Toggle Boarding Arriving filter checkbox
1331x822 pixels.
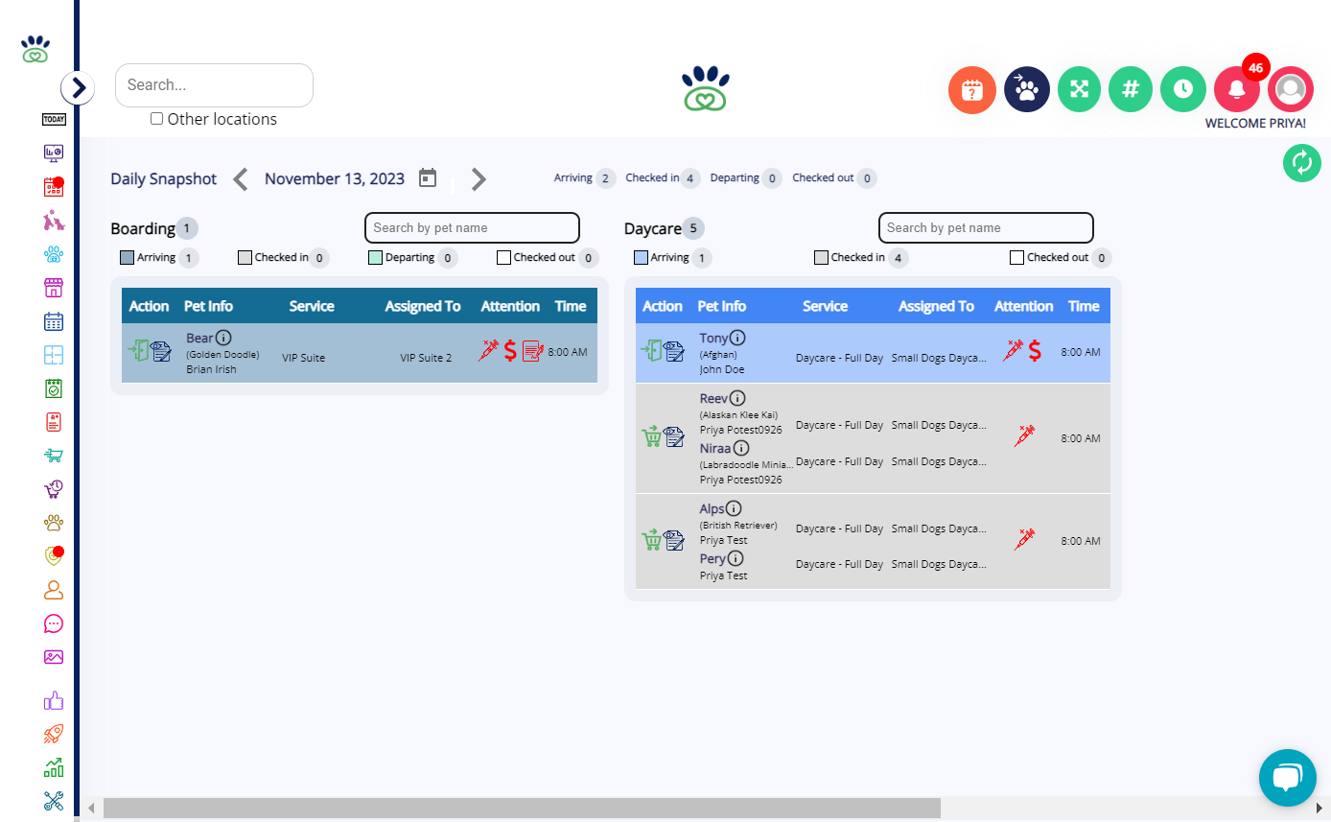[127, 257]
